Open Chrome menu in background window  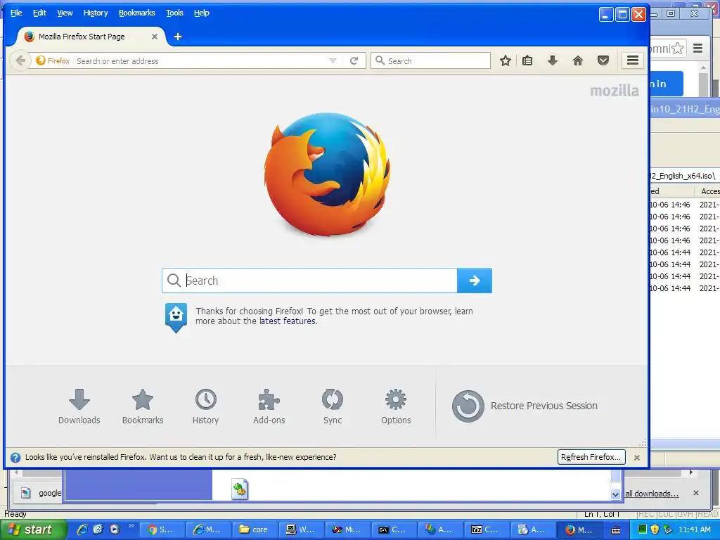(698, 48)
